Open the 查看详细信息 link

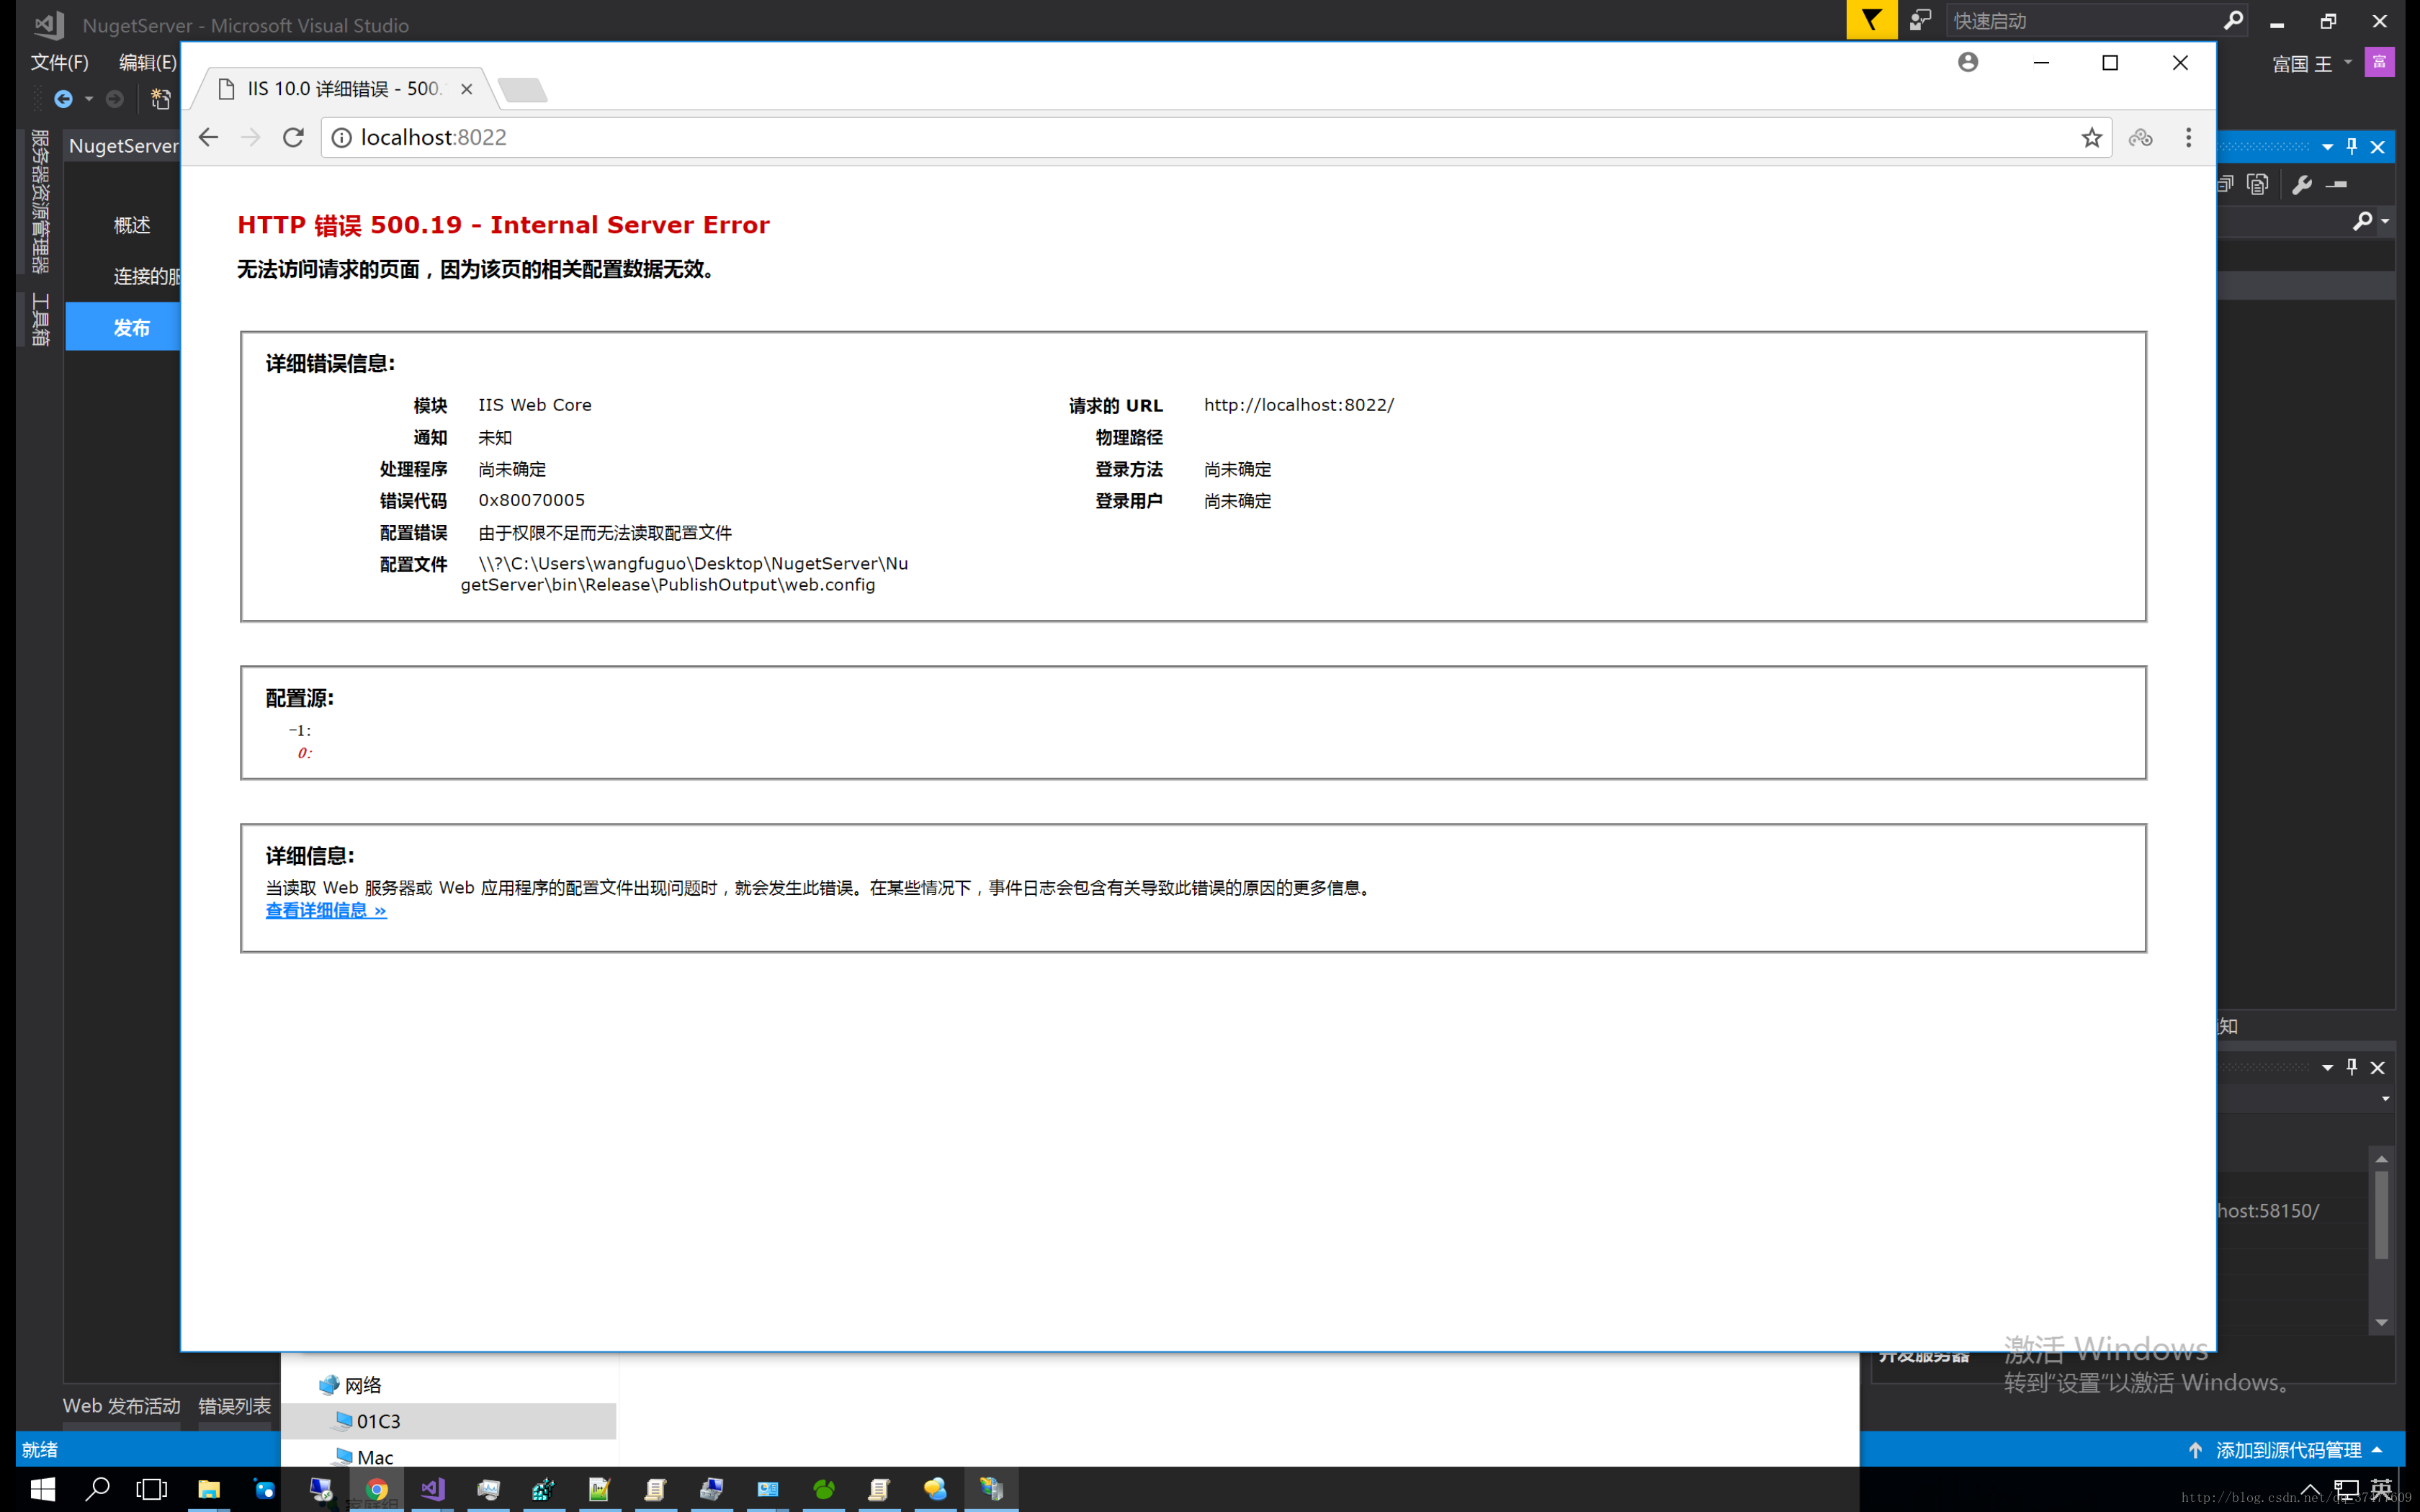tap(326, 910)
